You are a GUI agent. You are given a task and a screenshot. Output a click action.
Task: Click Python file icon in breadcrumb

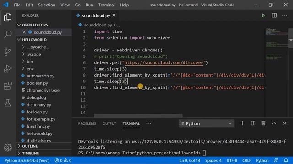[80, 25]
